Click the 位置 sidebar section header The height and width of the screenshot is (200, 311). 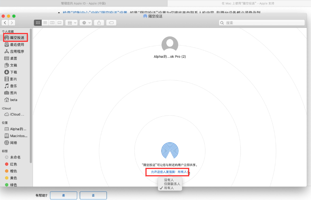pos(5,123)
